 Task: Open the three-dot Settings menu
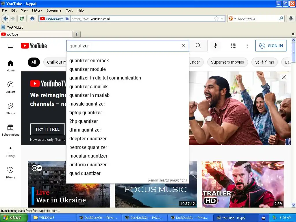[247, 46]
